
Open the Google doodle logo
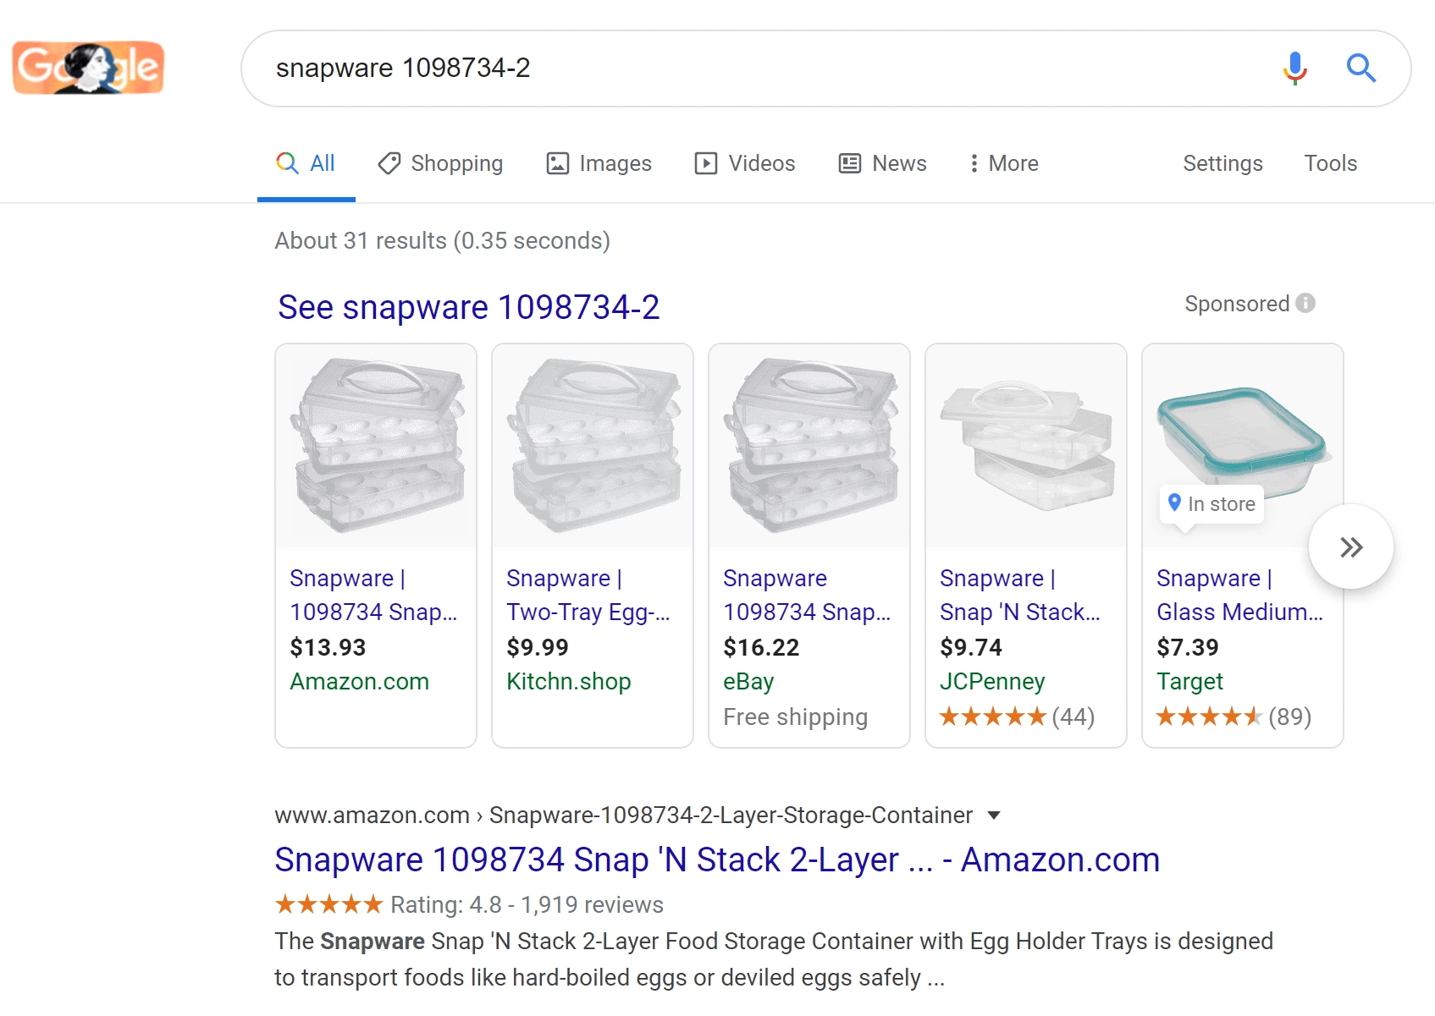point(88,68)
